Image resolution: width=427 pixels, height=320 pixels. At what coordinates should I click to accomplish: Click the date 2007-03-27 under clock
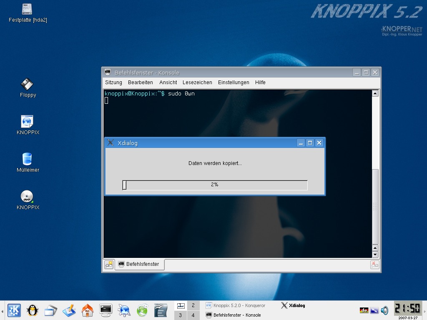[408, 318]
